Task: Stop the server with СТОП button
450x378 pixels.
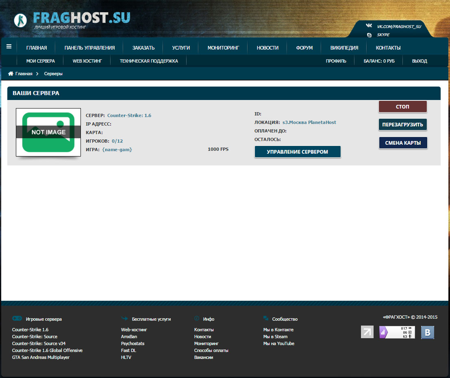Action: click(x=403, y=106)
